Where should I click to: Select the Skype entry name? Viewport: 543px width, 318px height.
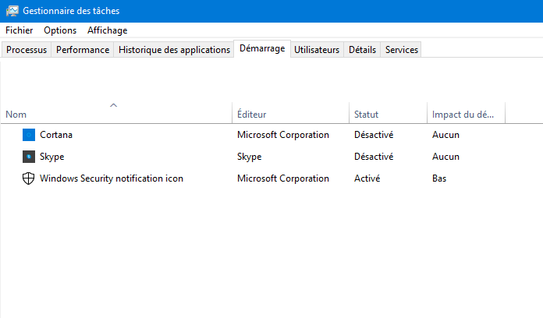click(52, 157)
